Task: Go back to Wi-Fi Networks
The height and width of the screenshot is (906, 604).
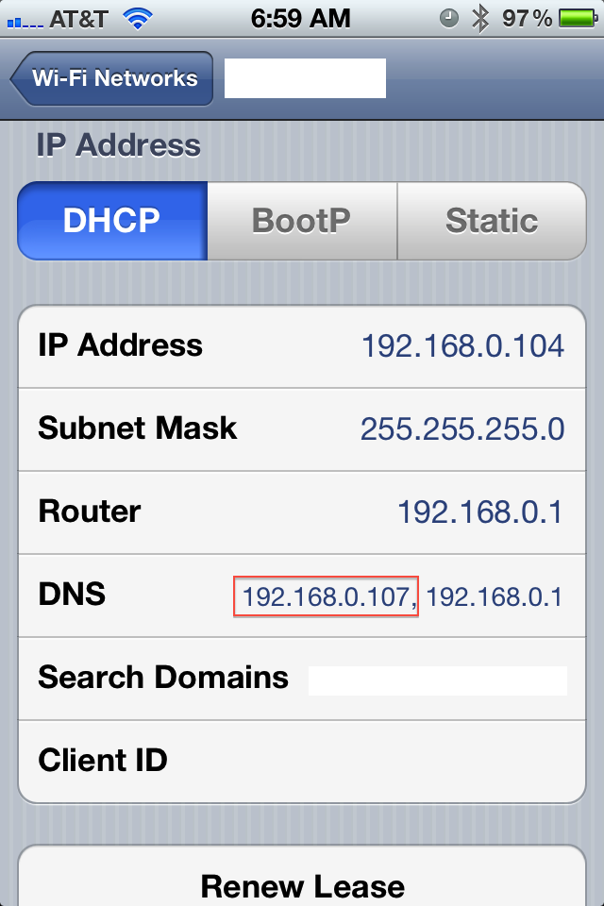Action: tap(111, 78)
